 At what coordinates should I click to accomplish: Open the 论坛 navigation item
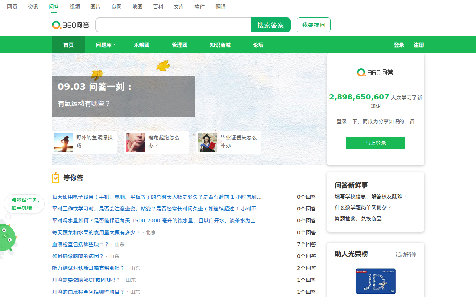[x=258, y=45]
